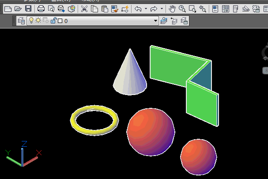
Task: Save the drawing with the floppy icon
Action: click(x=28, y=8)
